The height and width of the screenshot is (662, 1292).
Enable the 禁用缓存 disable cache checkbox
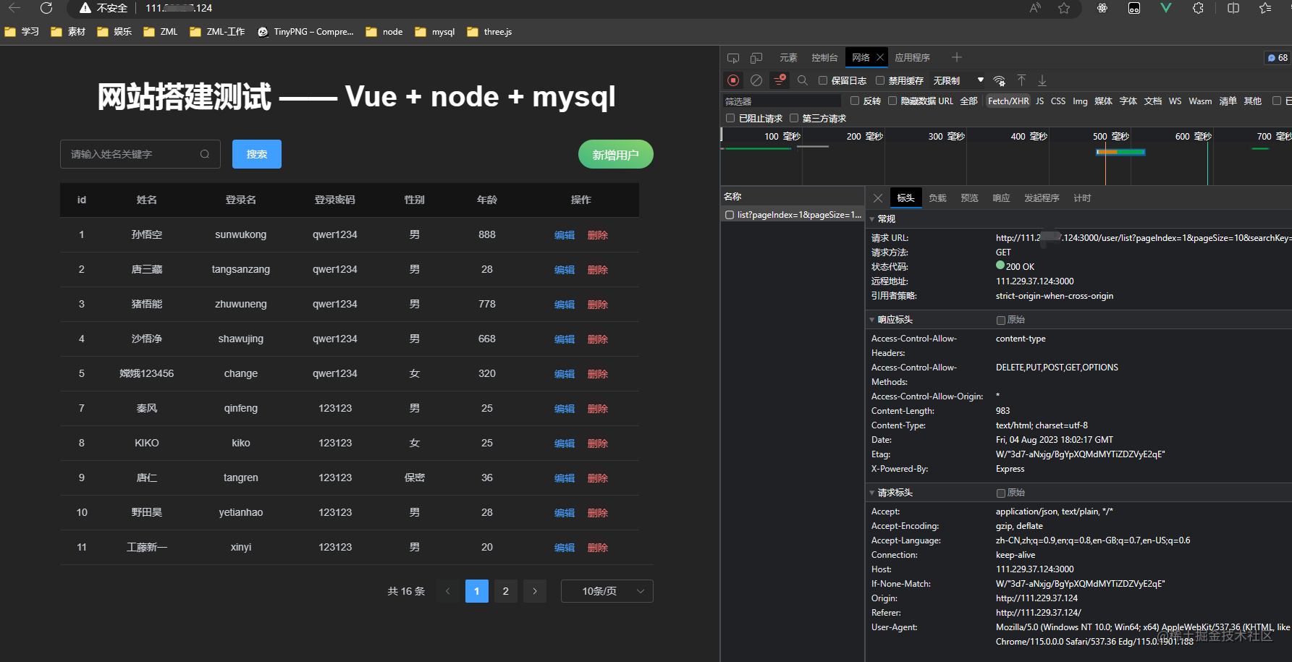coord(880,80)
